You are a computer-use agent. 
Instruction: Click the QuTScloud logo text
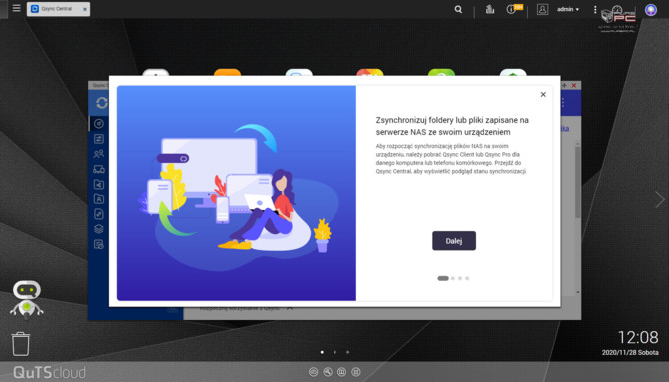pyautogui.click(x=49, y=372)
